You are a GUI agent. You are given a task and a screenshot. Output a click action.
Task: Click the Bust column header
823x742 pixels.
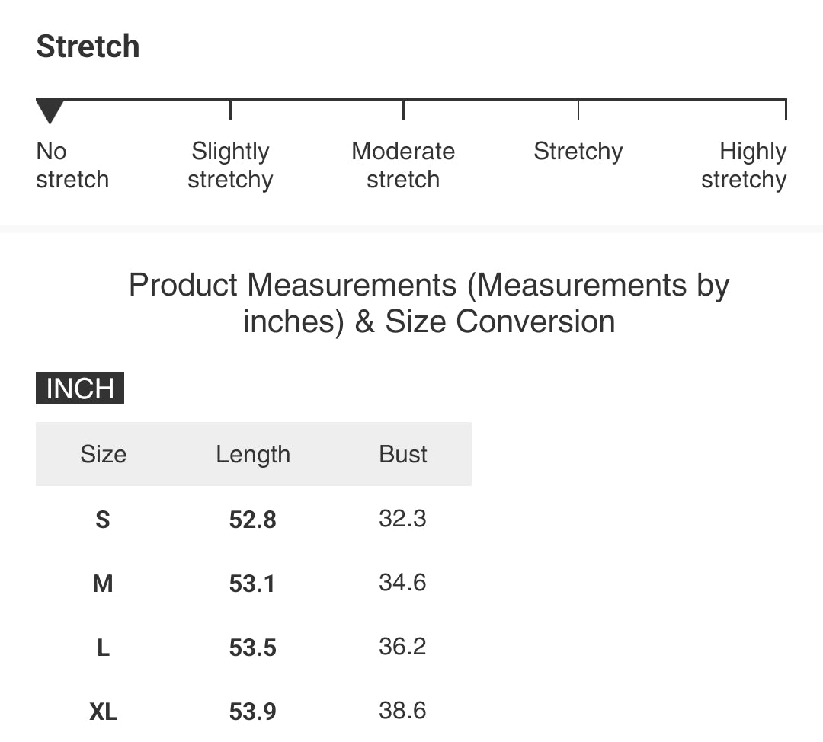(403, 454)
